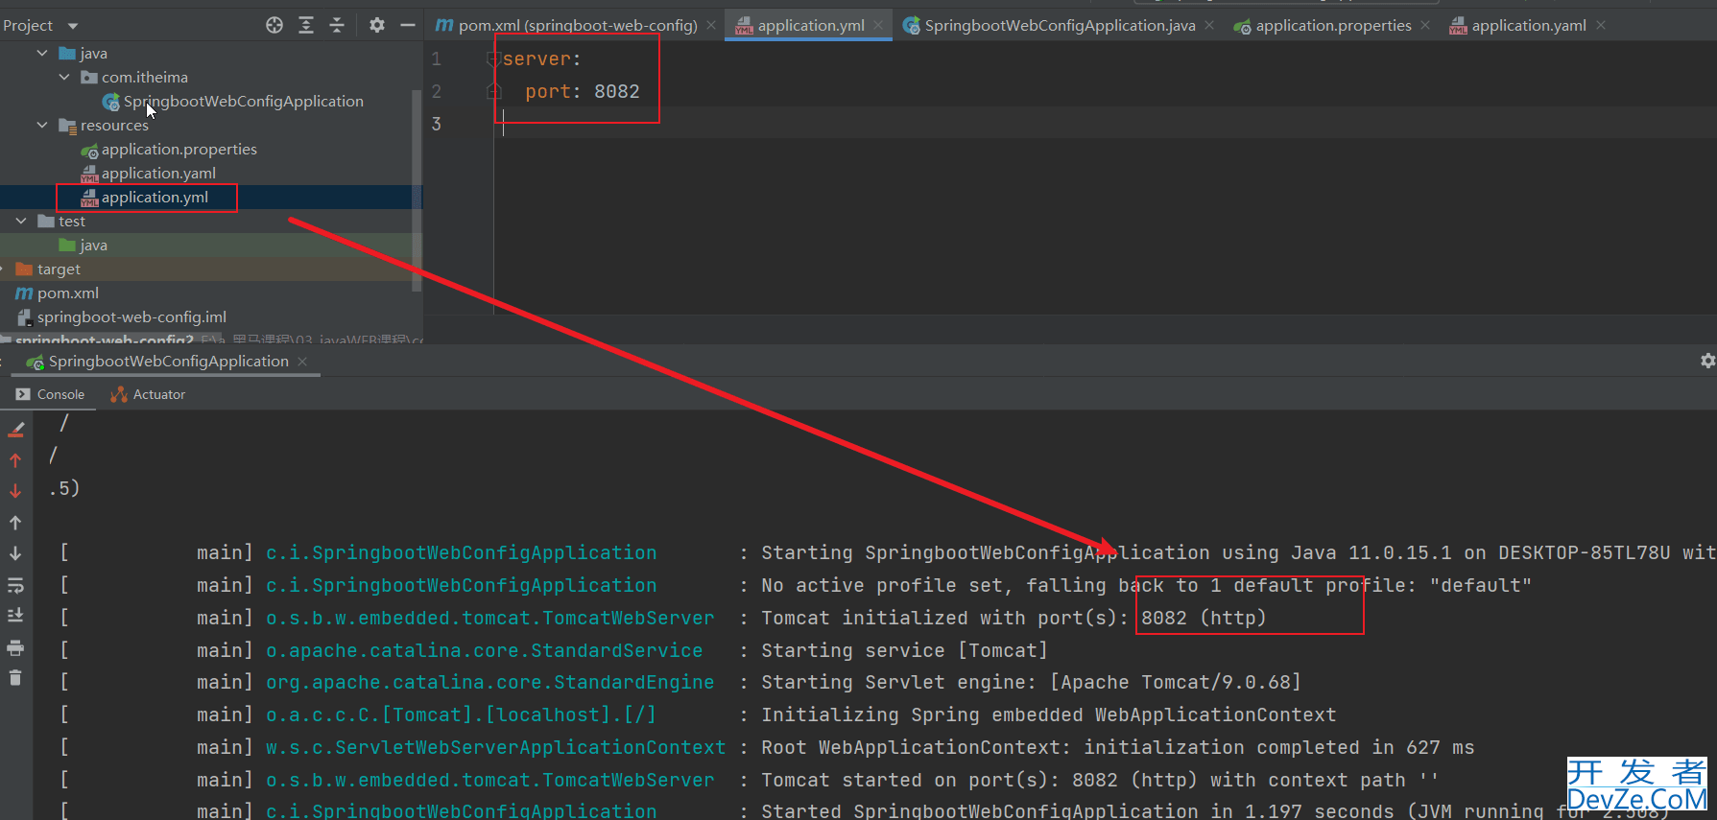Collapse all nodes in Project tree
Screen dimensions: 1717x820
[337, 25]
